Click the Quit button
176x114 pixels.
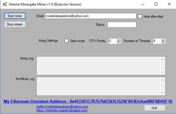point(155,108)
